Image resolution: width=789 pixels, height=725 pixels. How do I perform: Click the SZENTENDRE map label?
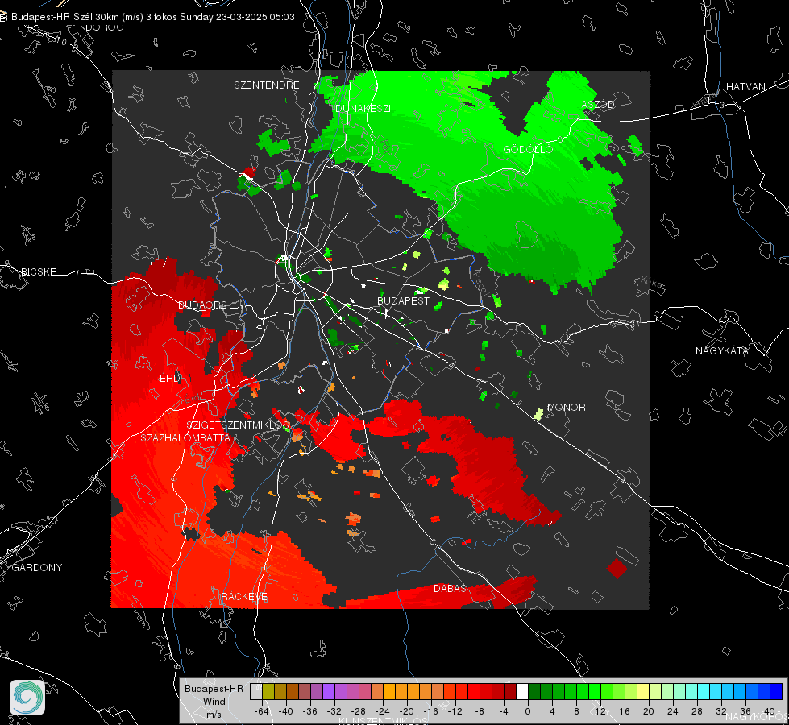pyautogui.click(x=267, y=85)
